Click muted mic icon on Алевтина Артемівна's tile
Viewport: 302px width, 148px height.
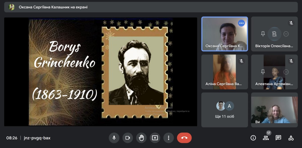point(291,61)
